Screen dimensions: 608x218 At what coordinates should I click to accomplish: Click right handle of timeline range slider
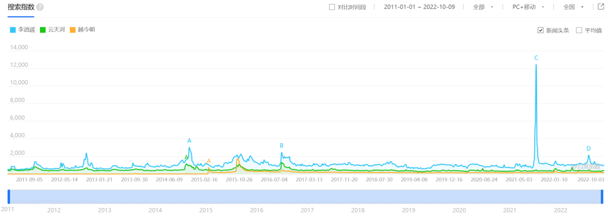coord(602,196)
